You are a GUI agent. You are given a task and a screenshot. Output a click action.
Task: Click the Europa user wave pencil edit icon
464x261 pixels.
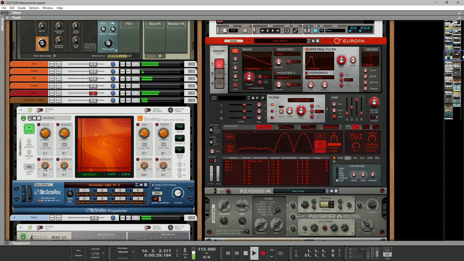[x=262, y=98]
